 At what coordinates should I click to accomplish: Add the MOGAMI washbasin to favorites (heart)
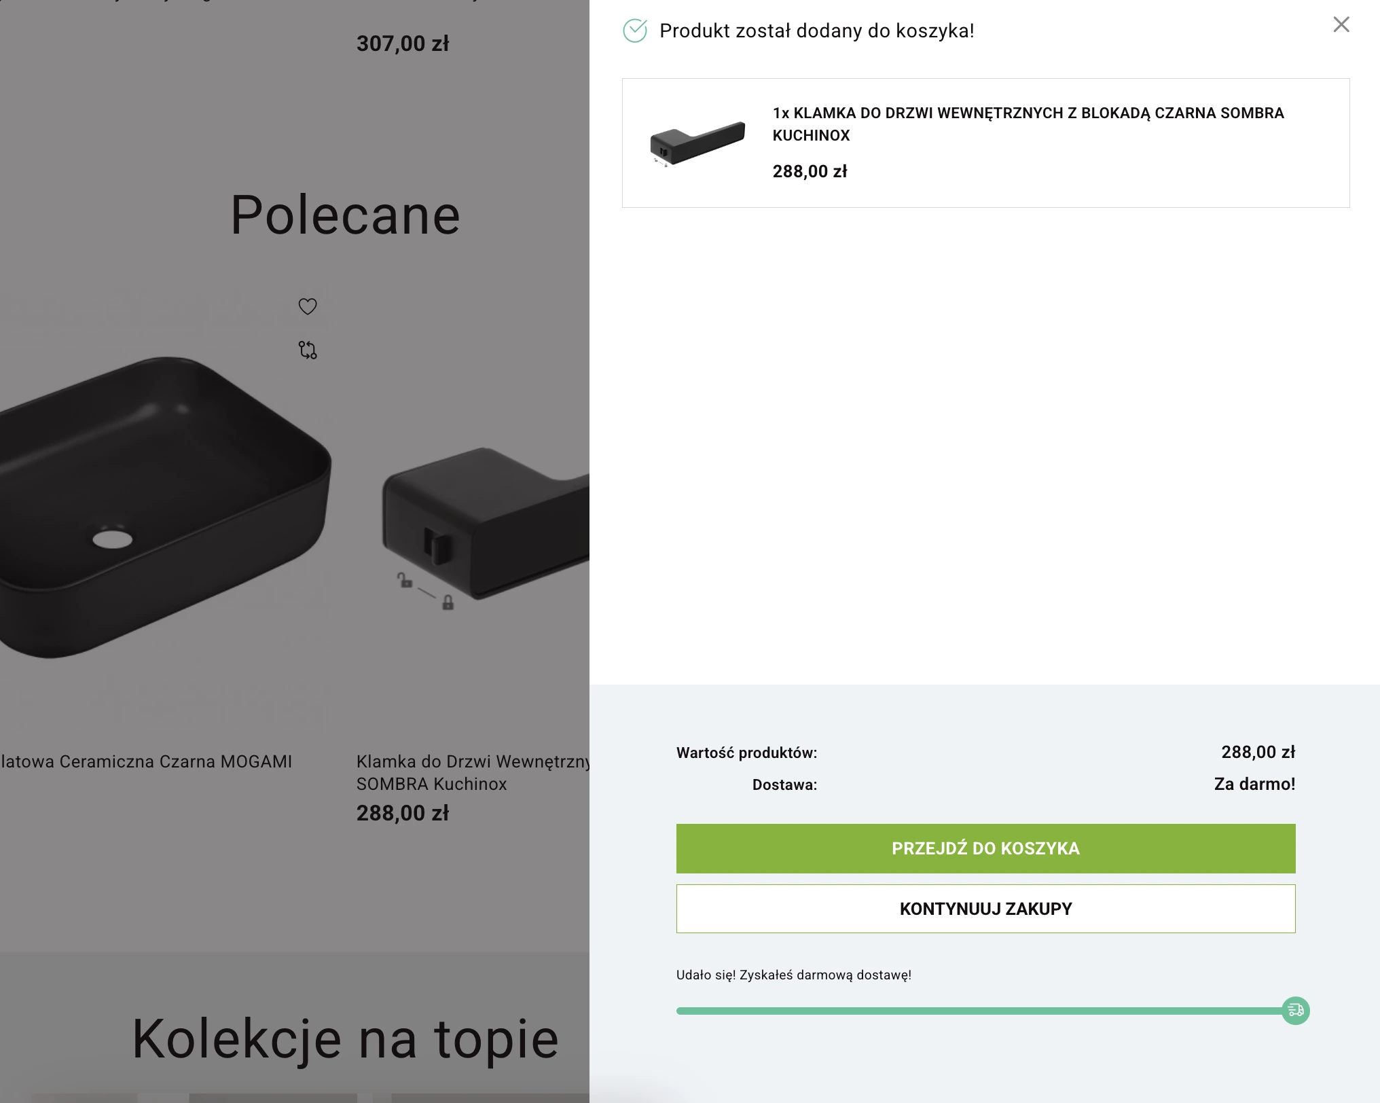click(308, 306)
